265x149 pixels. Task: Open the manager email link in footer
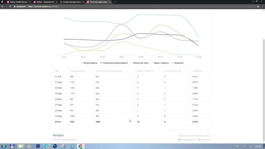pyautogui.click(x=188, y=140)
